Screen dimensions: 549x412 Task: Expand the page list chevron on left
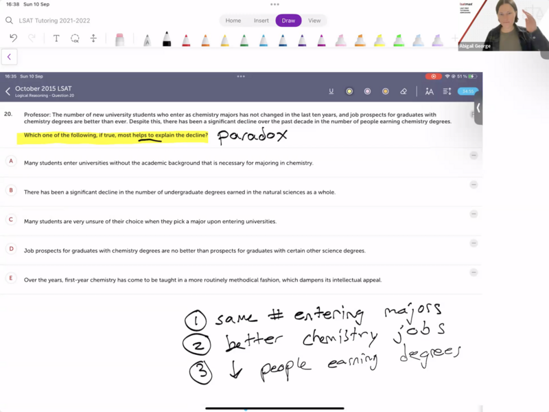[x=9, y=57]
